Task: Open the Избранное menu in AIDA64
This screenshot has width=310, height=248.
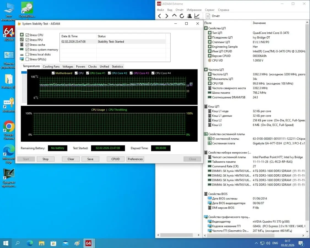Action: (x=194, y=10)
